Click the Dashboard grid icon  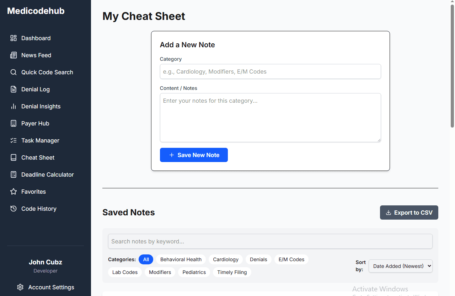coord(14,38)
